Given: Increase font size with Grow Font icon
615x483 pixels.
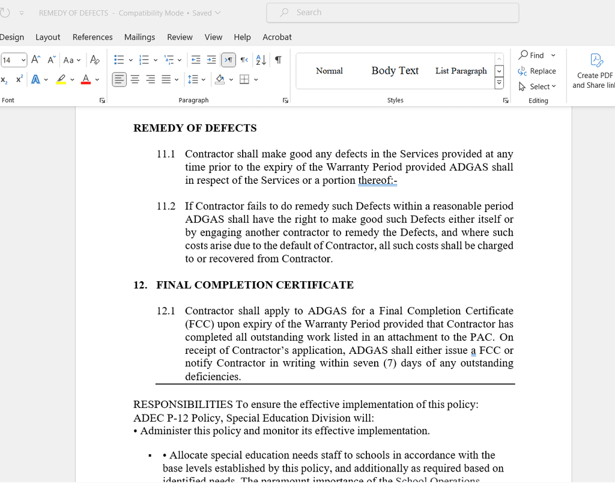Looking at the screenshot, I should pos(35,59).
